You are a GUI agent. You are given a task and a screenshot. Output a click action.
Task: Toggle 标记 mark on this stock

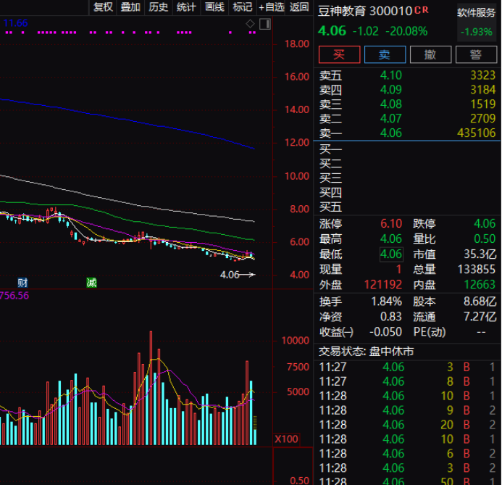click(x=242, y=7)
